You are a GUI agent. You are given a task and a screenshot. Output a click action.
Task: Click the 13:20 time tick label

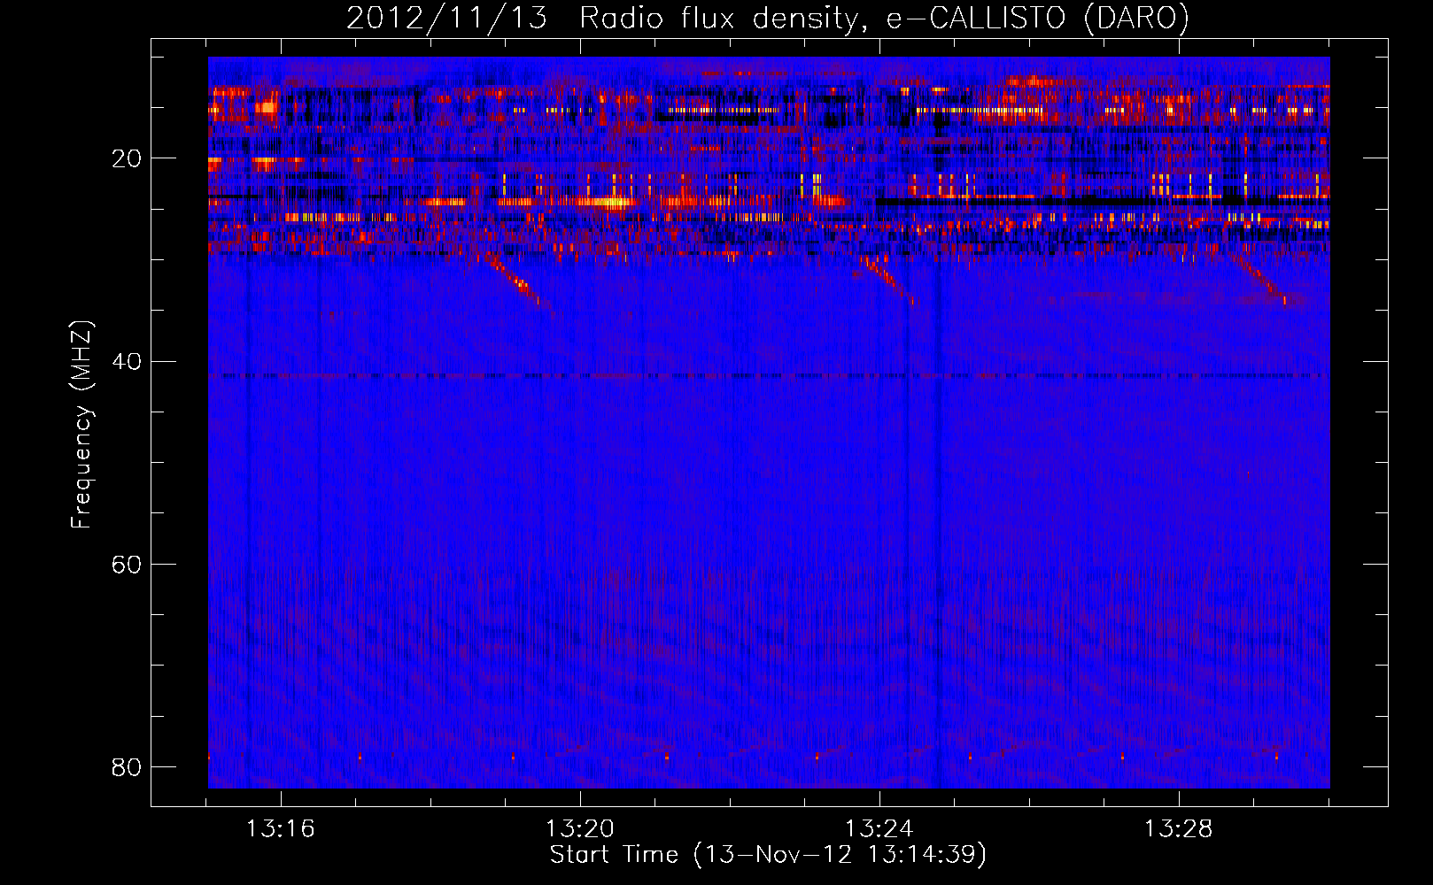click(x=580, y=829)
